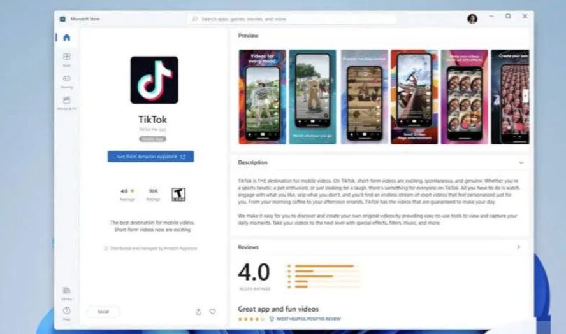Click Get from Amazon Appstore button
This screenshot has width=566, height=334.
coord(150,157)
